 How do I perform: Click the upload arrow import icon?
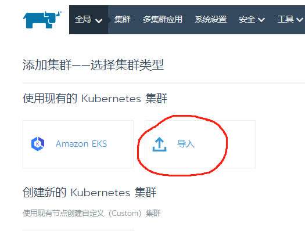pos(159,144)
